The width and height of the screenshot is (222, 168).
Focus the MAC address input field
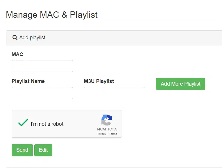tap(42, 66)
